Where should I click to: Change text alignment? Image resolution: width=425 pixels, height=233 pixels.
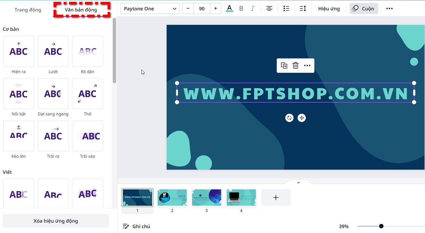[269, 9]
